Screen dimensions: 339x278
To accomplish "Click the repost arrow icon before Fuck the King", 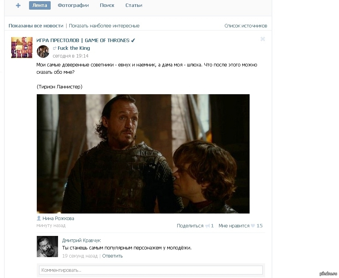I will (55, 48).
